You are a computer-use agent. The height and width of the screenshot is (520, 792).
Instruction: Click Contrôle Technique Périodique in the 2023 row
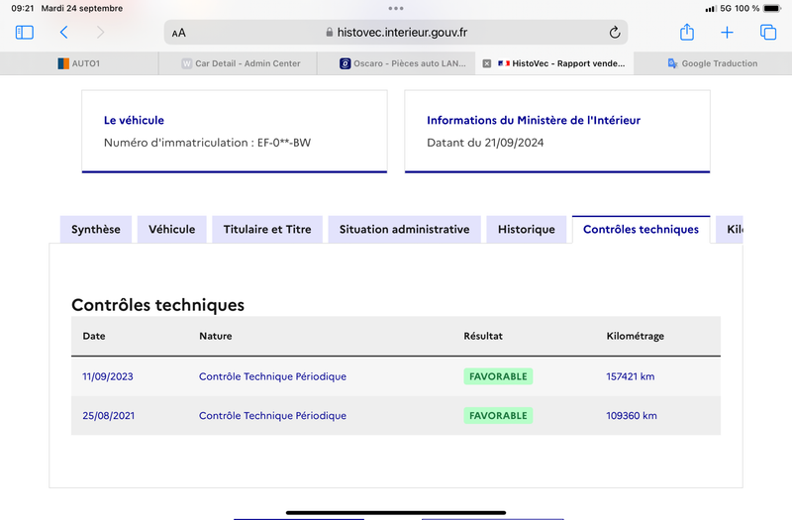point(273,376)
